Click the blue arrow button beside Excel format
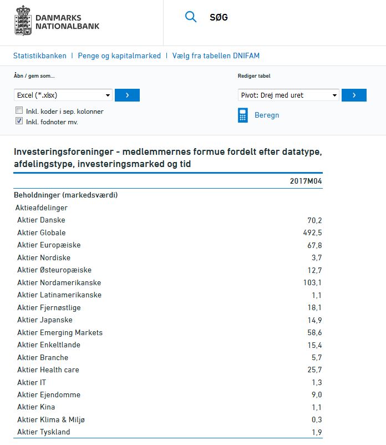The image size is (386, 445). [x=127, y=95]
